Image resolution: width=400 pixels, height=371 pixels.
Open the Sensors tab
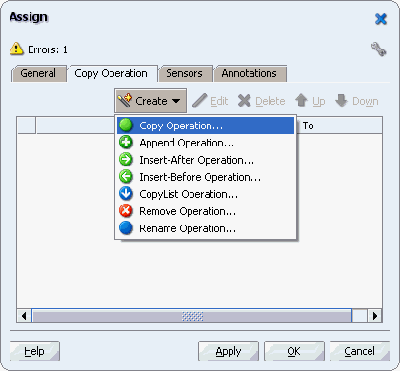[x=185, y=73]
